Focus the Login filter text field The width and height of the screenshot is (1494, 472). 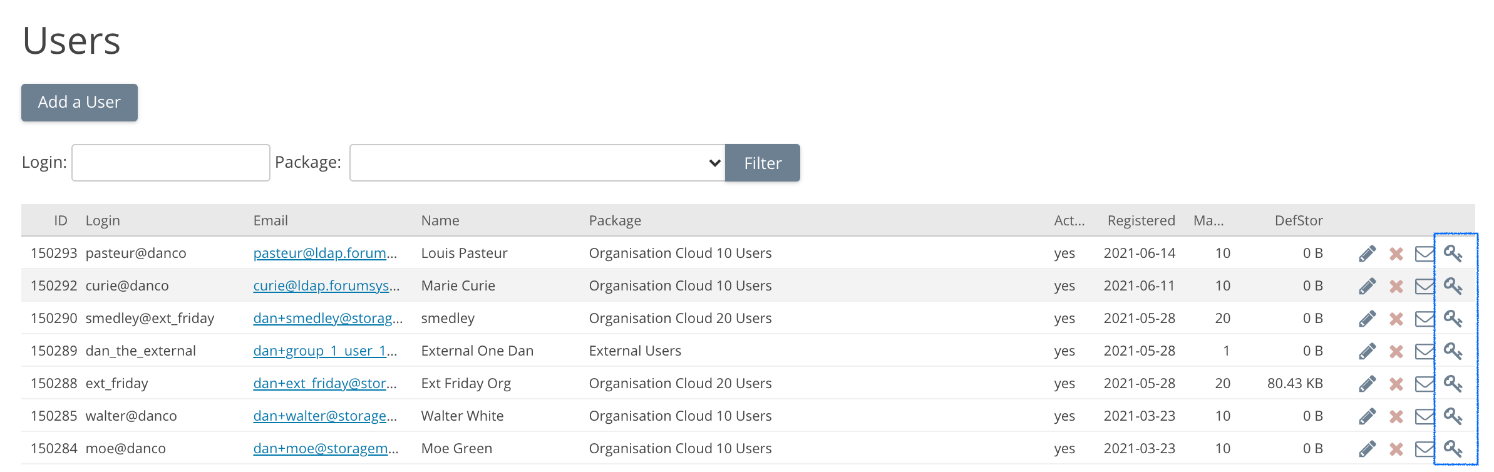pos(170,163)
